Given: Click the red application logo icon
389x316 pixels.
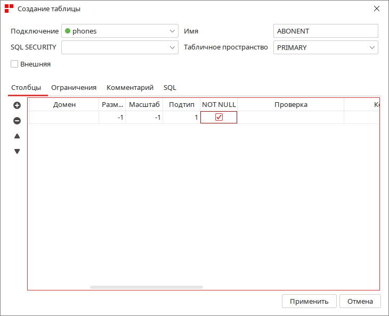Looking at the screenshot, I should 9,9.
